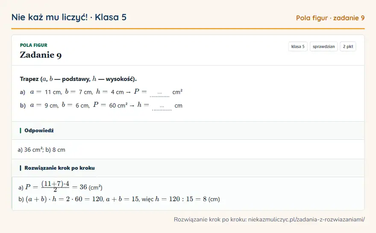Click the blank answer field for P in part a
Image resolution: width=376 pixels, height=233 pixels.
(x=159, y=92)
